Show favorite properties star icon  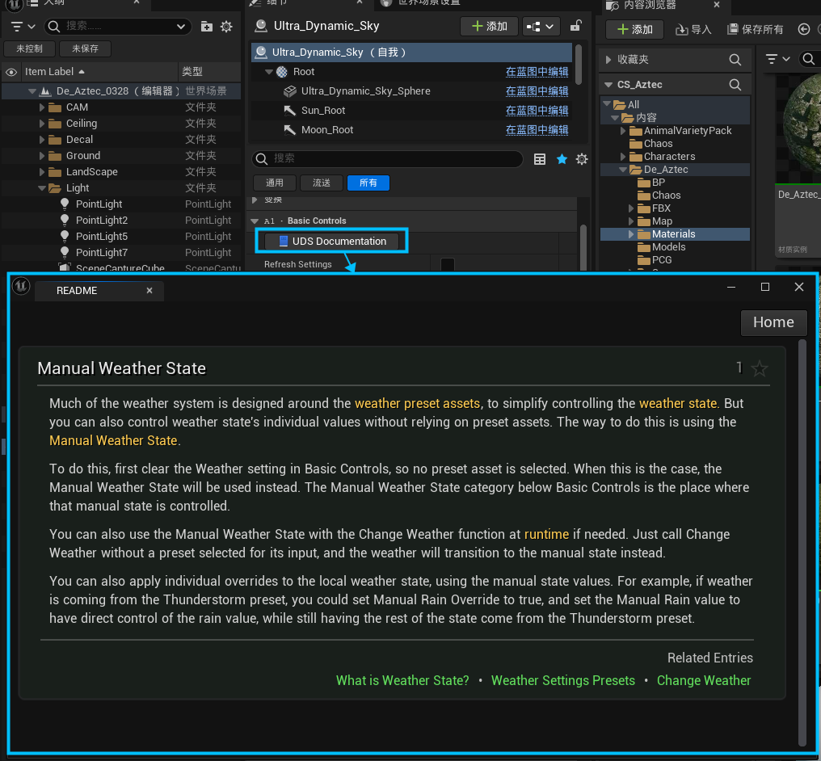click(562, 159)
